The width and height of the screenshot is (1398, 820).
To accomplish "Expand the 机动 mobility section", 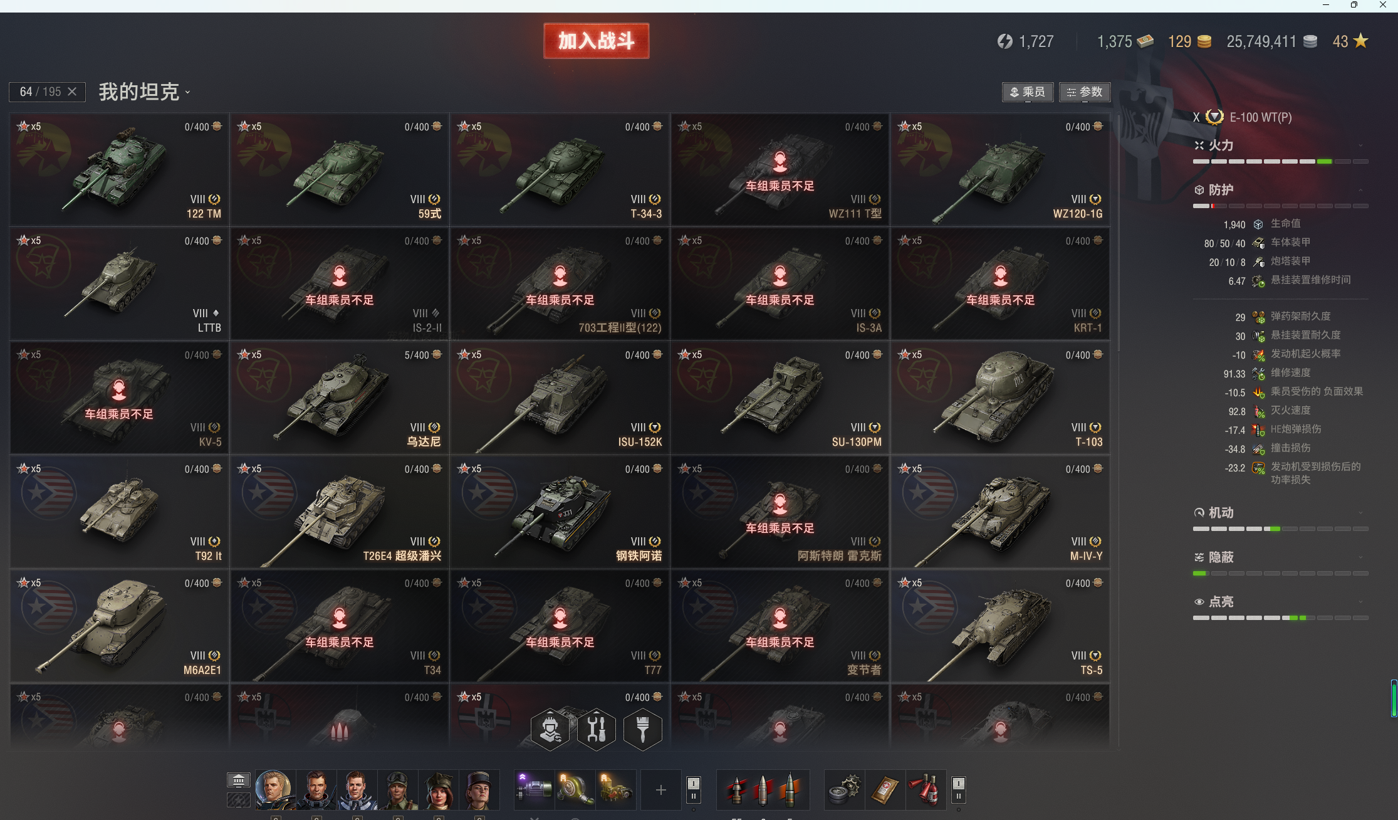I will tap(1280, 513).
